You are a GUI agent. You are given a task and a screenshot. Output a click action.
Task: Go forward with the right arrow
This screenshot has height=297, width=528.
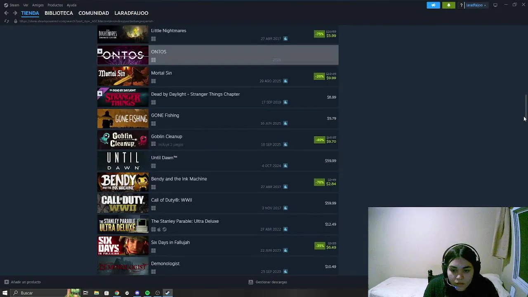pos(15,13)
